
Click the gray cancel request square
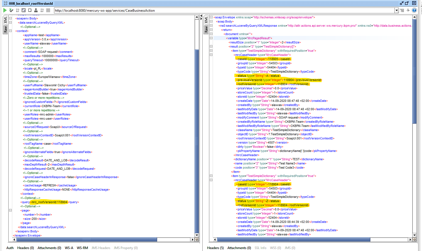pos(48,10)
